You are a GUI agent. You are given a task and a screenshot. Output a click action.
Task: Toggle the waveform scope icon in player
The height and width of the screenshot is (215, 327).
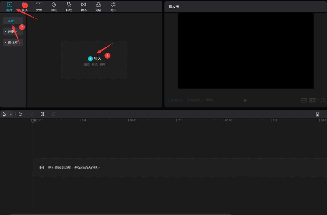coord(304,101)
